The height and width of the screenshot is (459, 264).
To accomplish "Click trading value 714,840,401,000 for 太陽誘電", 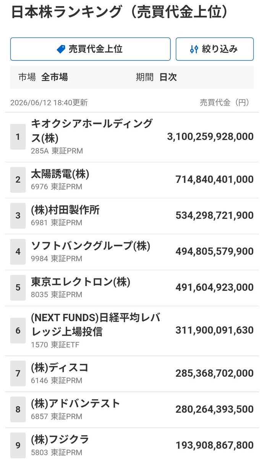I will tap(214, 179).
